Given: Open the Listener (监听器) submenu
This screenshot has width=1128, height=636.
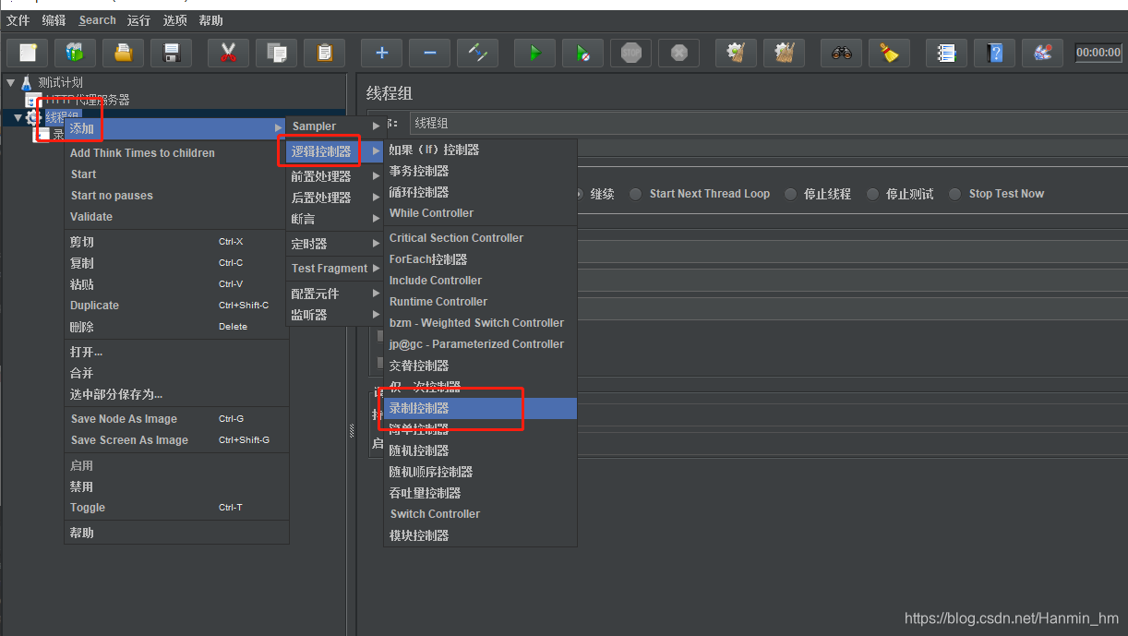Looking at the screenshot, I should (333, 315).
